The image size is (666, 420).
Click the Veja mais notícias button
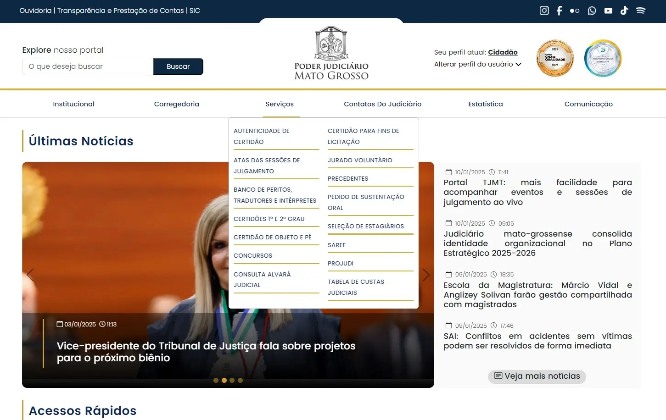pyautogui.click(x=536, y=376)
